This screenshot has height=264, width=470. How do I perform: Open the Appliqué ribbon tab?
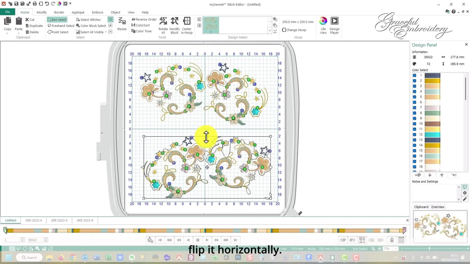(x=78, y=12)
